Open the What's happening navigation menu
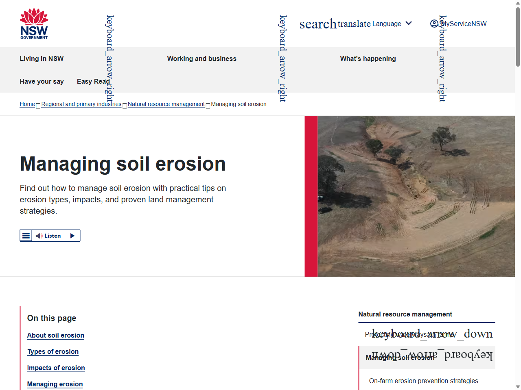This screenshot has height=390, width=521. 368,58
